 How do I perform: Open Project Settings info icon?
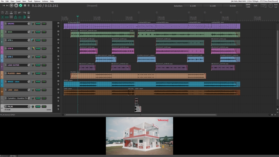pos(15,13)
